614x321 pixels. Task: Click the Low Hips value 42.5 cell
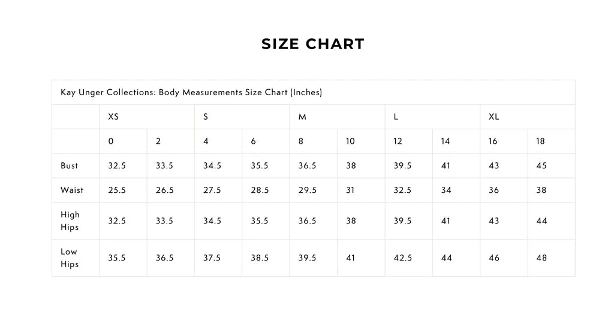[402, 258]
